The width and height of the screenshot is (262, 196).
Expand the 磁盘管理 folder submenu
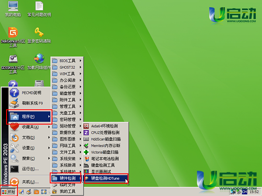click(67, 93)
